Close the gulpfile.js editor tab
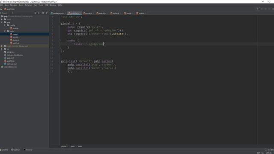Viewport: 274px width, 154px height. (80, 13)
